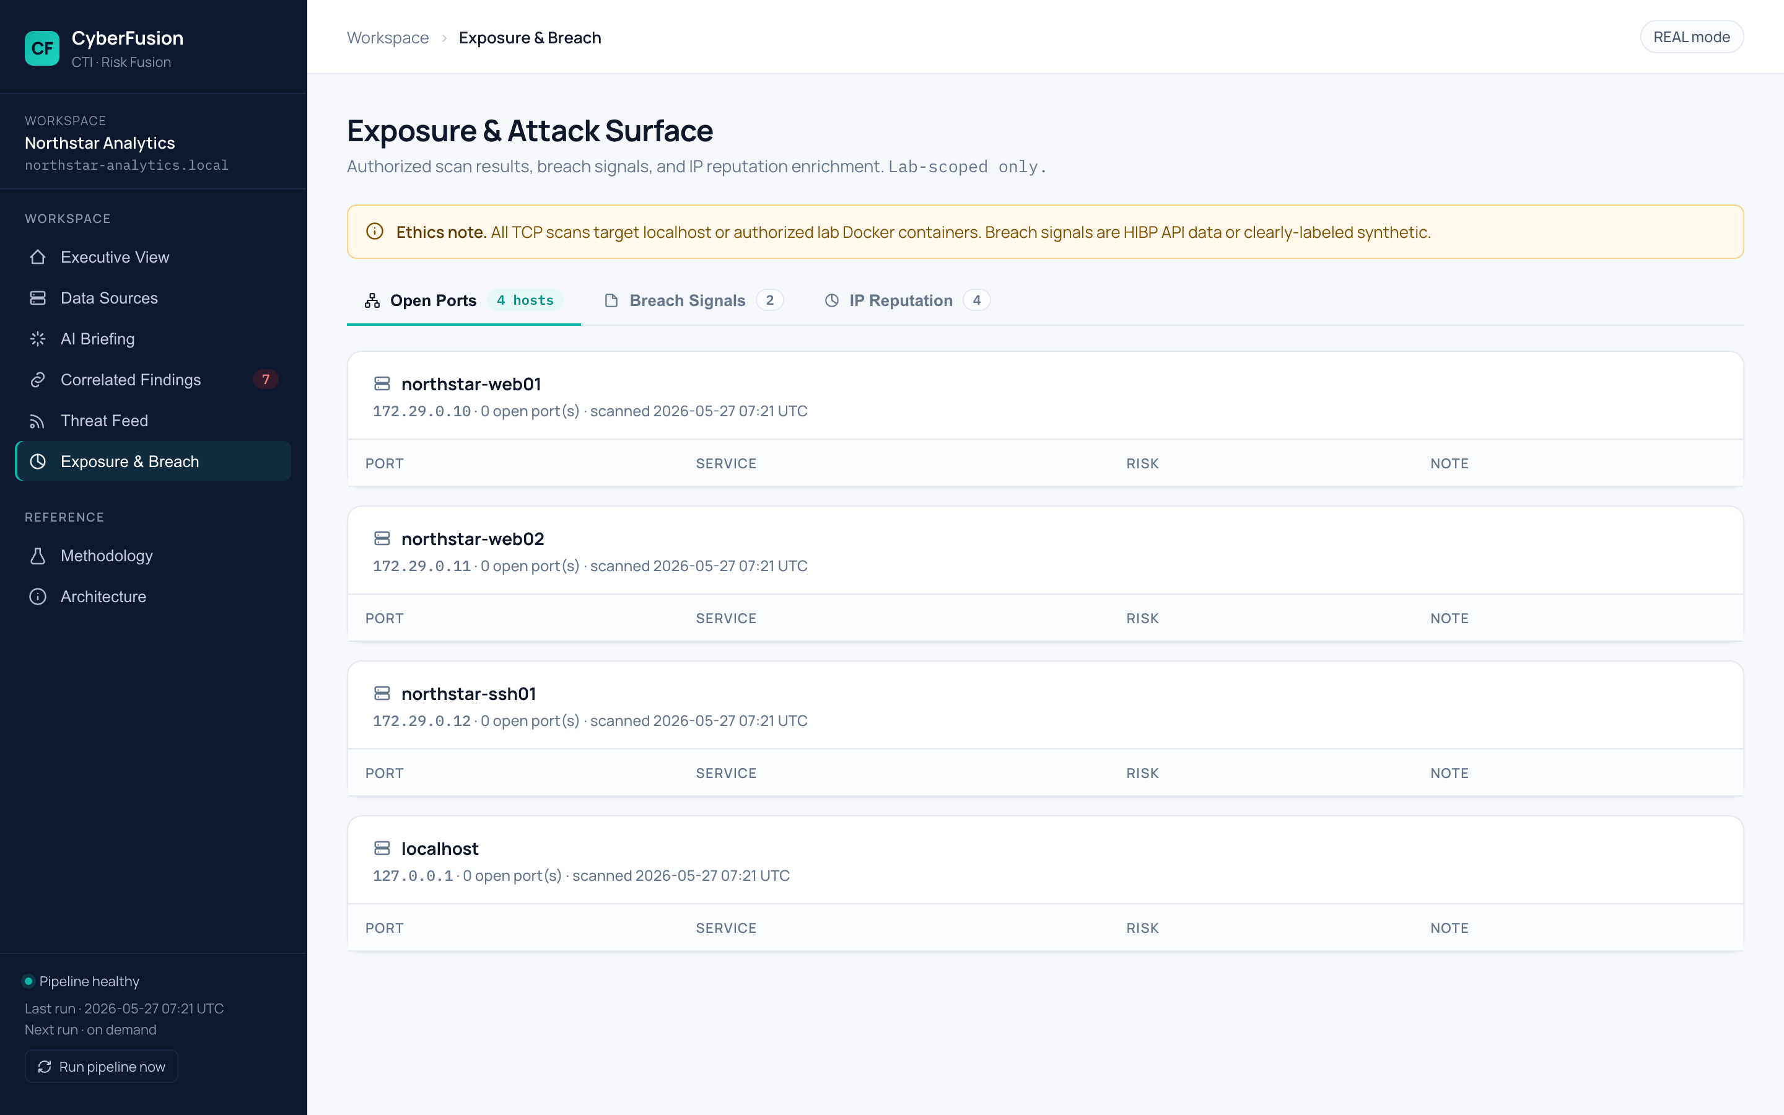Click the Exposure & Breach pie icon
This screenshot has height=1115, width=1784.
(38, 461)
